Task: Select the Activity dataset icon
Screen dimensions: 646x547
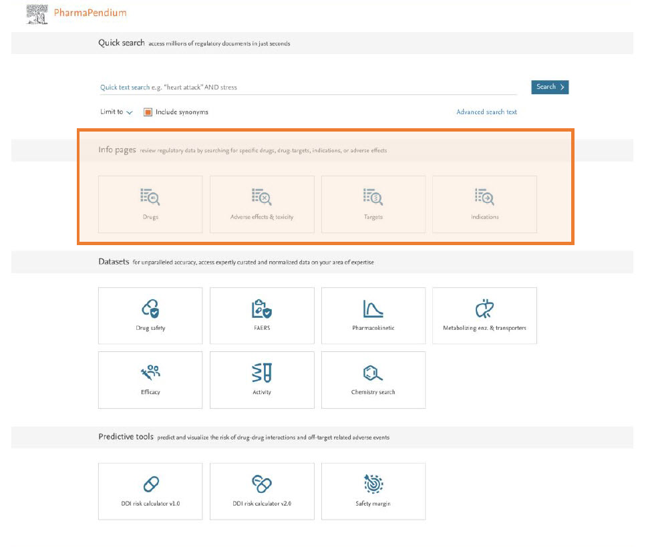Action: [x=262, y=373]
